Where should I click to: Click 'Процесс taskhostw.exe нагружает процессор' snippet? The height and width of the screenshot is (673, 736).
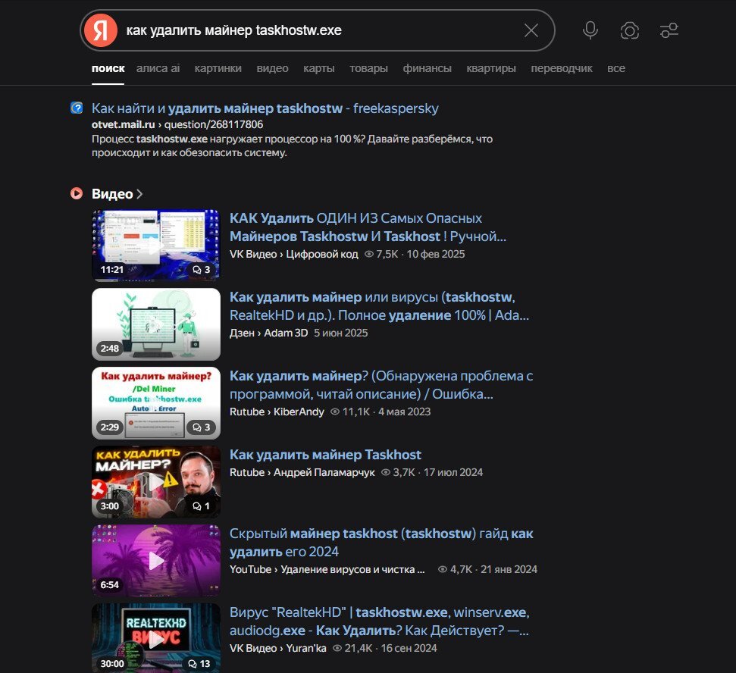(292, 146)
